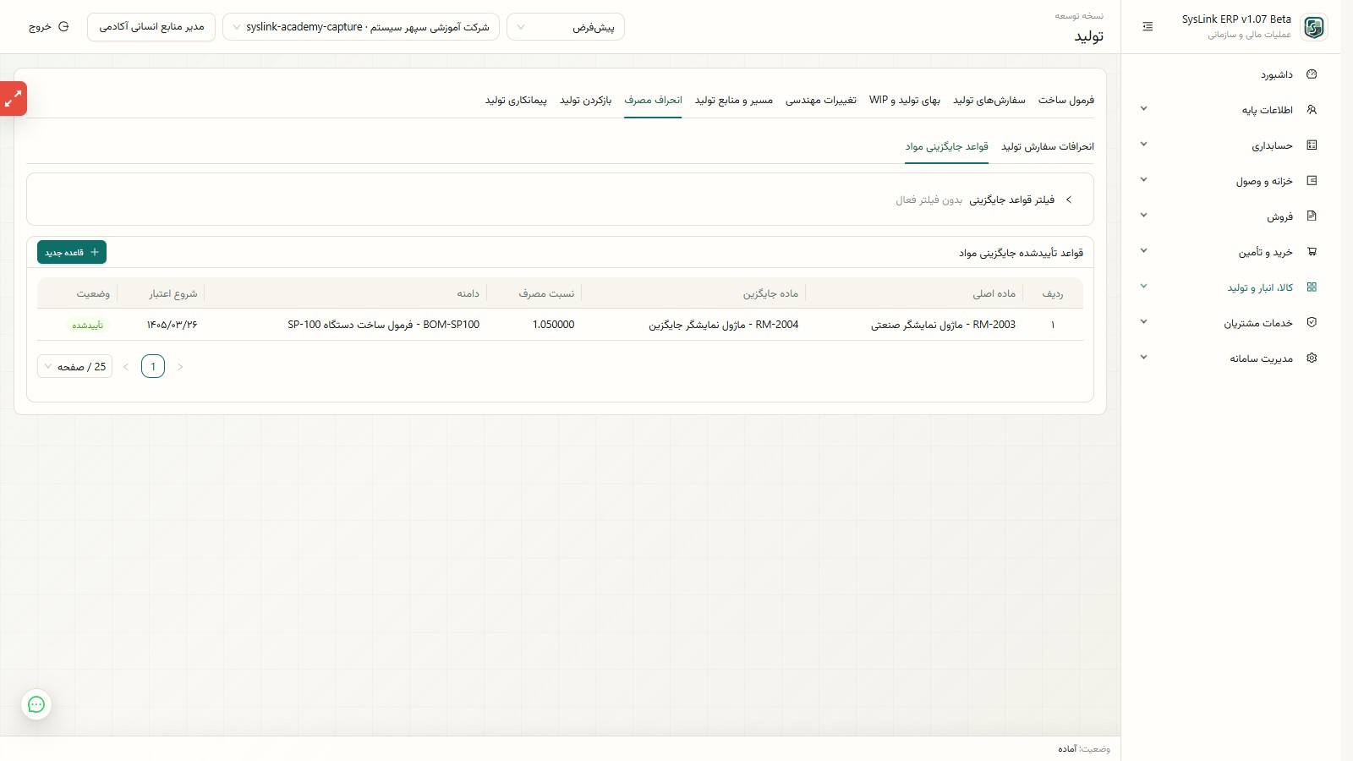Switch to the فرمول ساخت tab

(x=1065, y=100)
